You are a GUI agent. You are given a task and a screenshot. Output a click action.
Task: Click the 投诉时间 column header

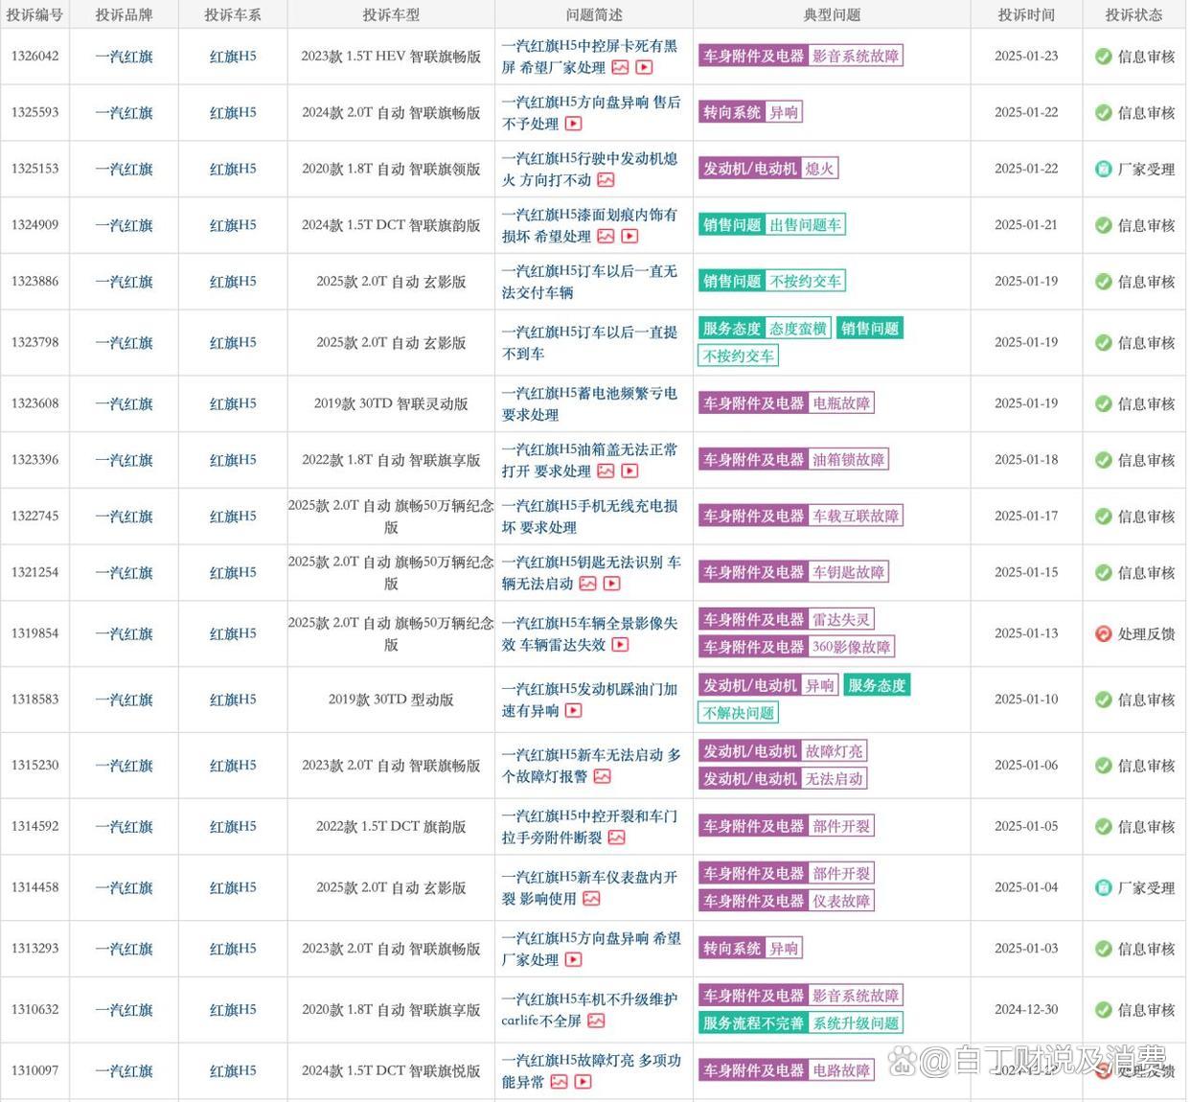(1026, 14)
